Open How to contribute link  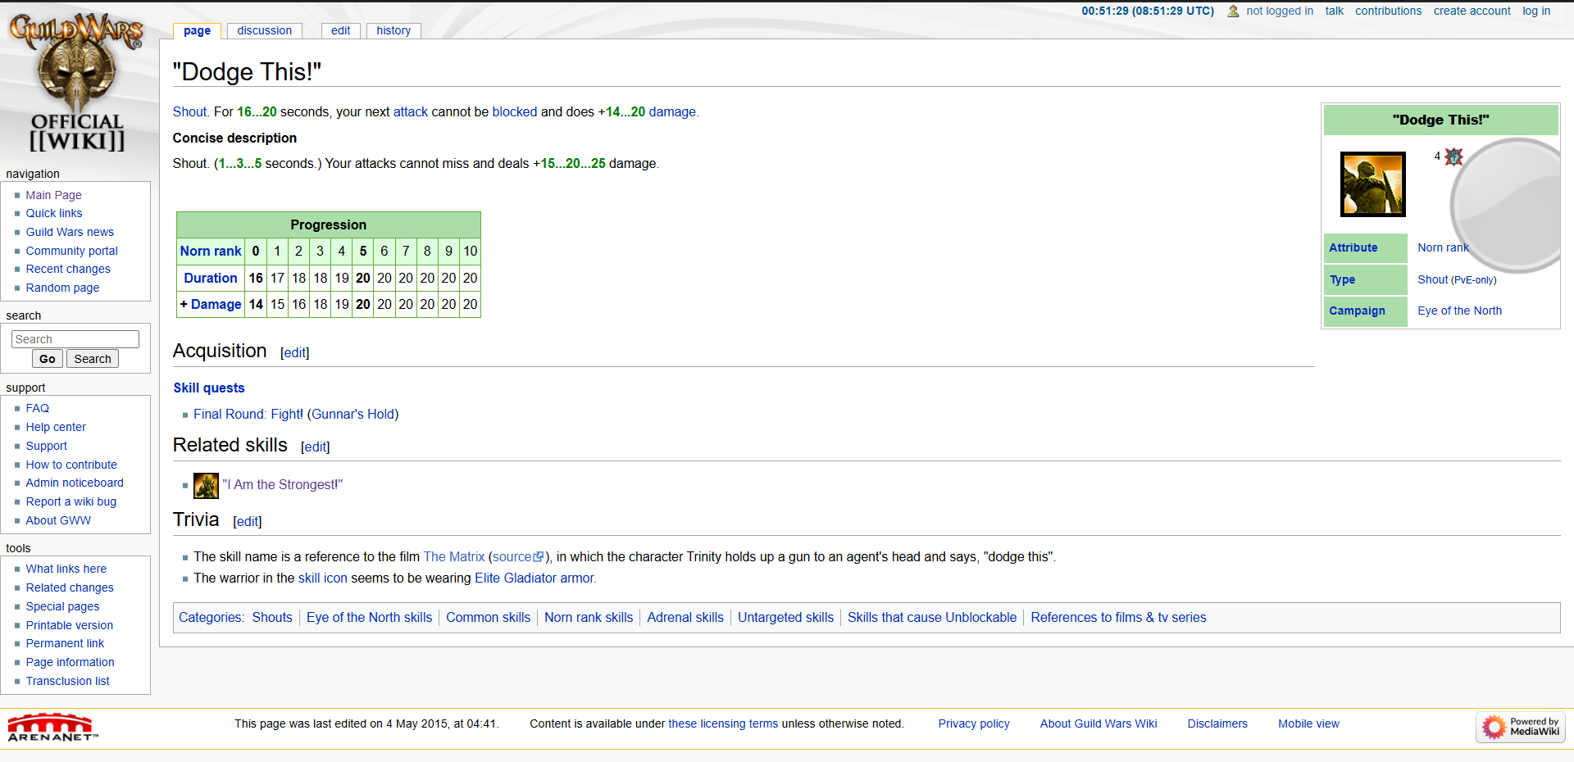click(71, 465)
